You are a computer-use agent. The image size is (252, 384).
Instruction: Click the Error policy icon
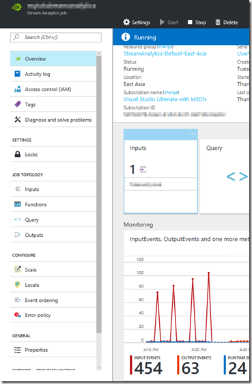tap(18, 315)
